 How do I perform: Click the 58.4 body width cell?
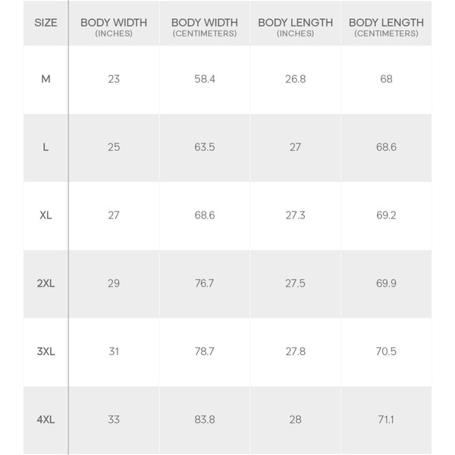click(x=205, y=79)
